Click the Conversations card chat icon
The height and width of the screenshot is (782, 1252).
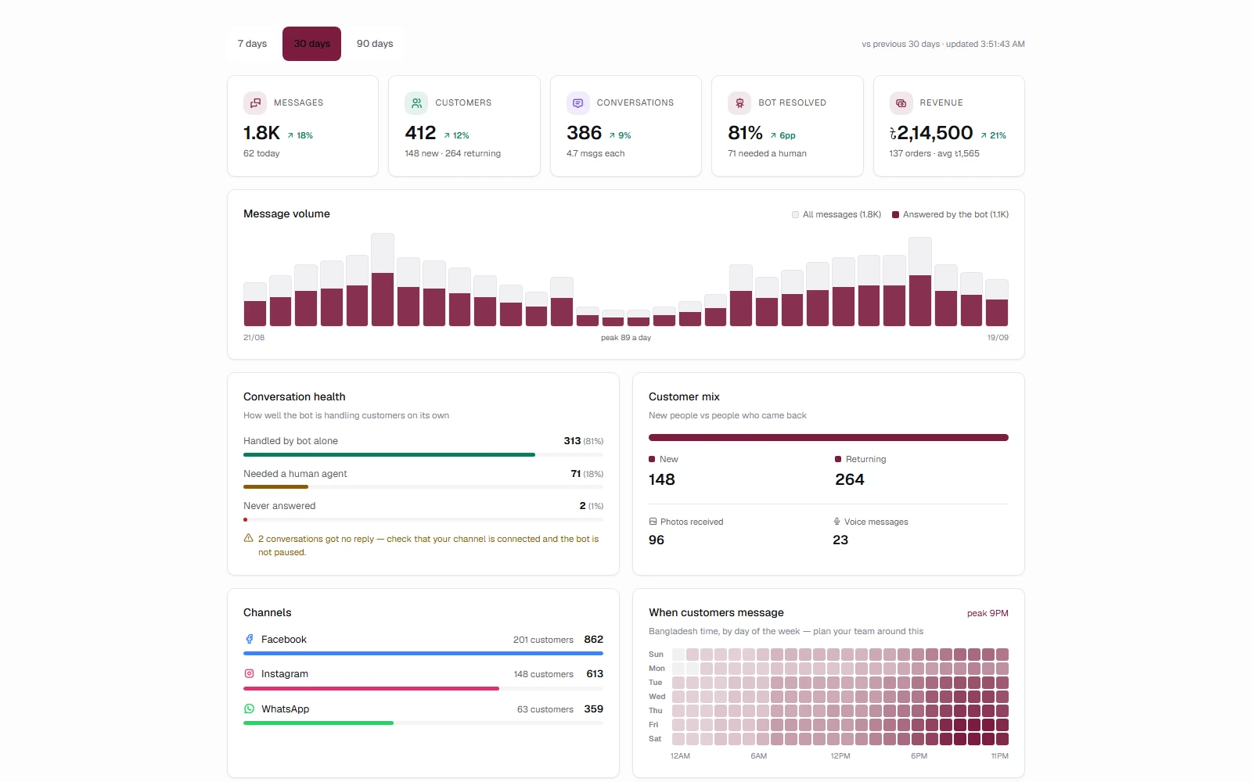[x=578, y=102]
